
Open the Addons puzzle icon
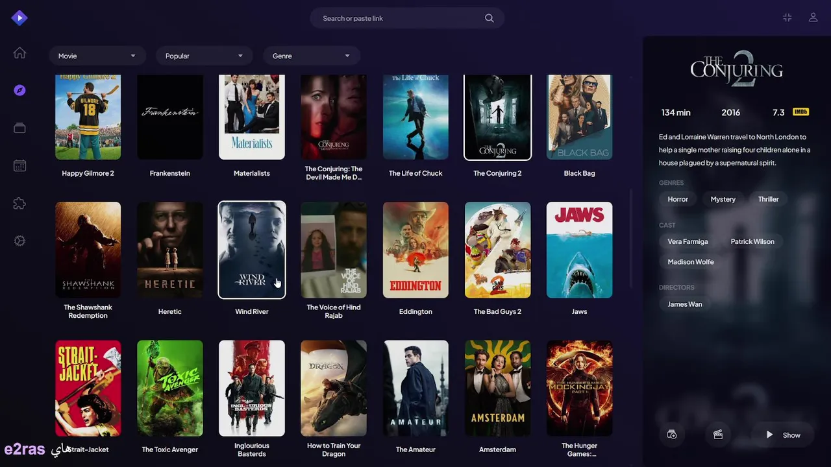(x=19, y=203)
